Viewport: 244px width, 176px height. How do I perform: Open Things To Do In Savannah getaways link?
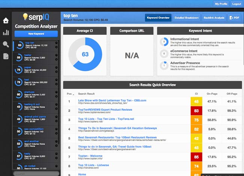pyautogui.click(x=117, y=128)
